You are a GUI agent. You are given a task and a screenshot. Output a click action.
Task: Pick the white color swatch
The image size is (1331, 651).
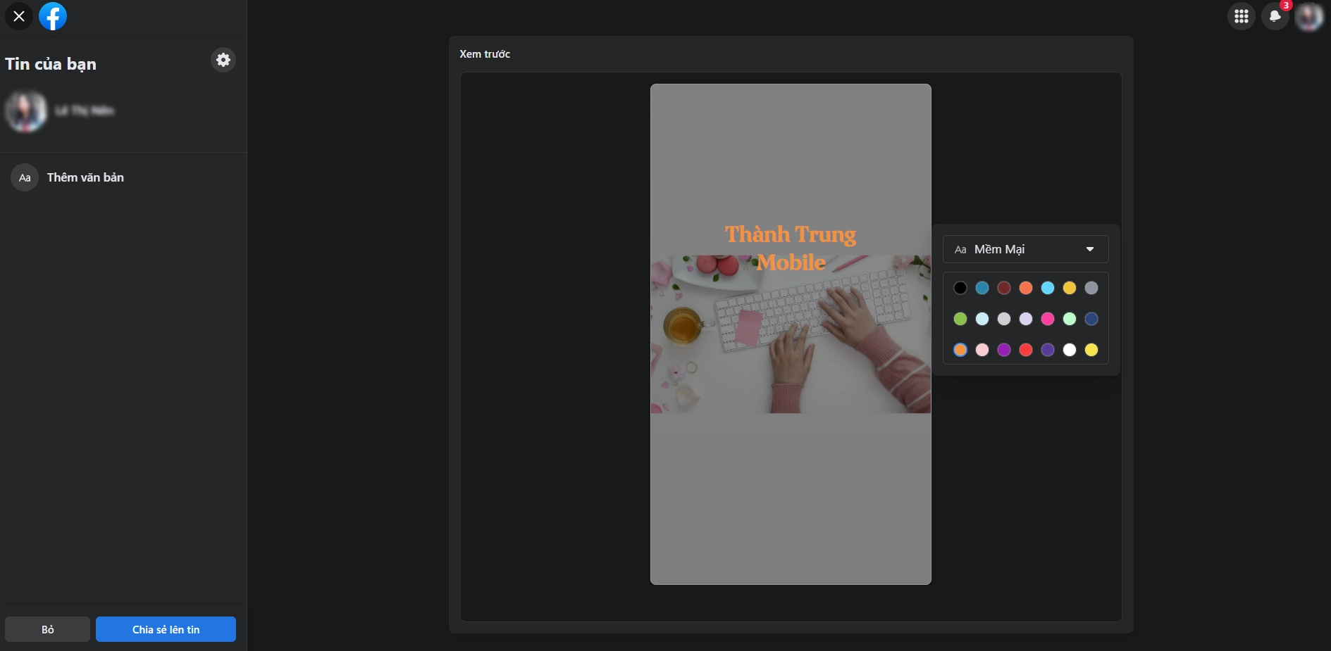(x=1070, y=350)
